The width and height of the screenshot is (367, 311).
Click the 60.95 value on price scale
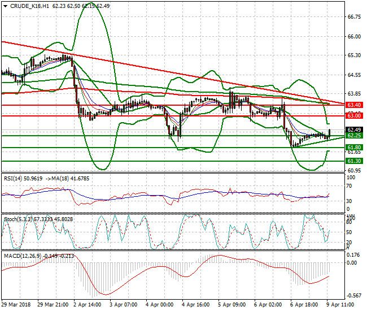pos(354,171)
